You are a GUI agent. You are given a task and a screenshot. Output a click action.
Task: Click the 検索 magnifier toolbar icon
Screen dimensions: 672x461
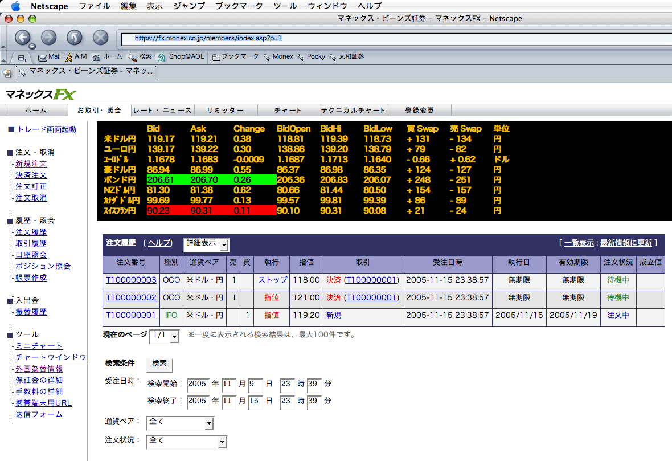pos(132,58)
